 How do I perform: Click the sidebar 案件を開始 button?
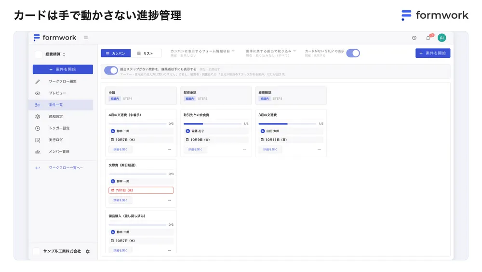[63, 69]
